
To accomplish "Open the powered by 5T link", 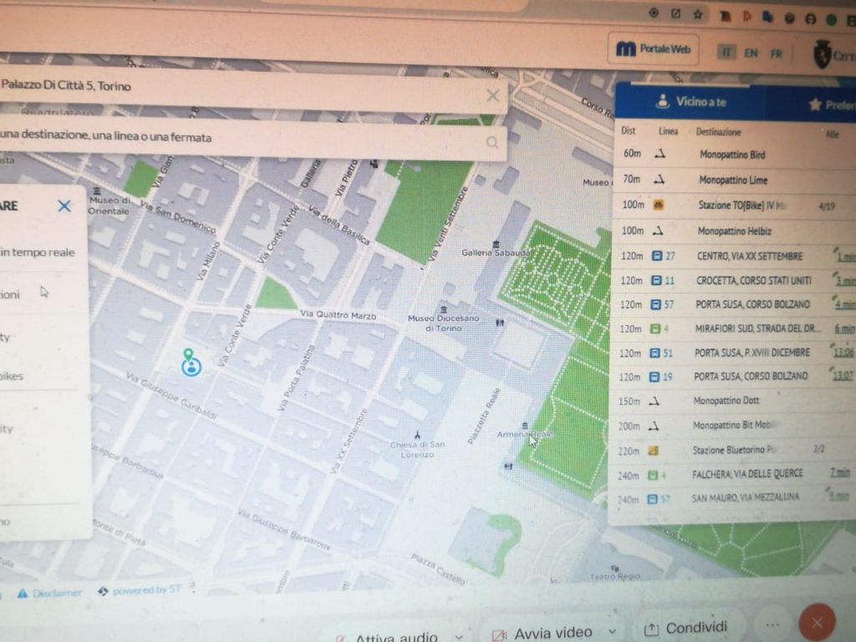I will (x=140, y=590).
